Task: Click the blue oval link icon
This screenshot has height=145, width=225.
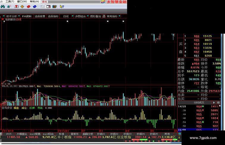Action: (35, 7)
